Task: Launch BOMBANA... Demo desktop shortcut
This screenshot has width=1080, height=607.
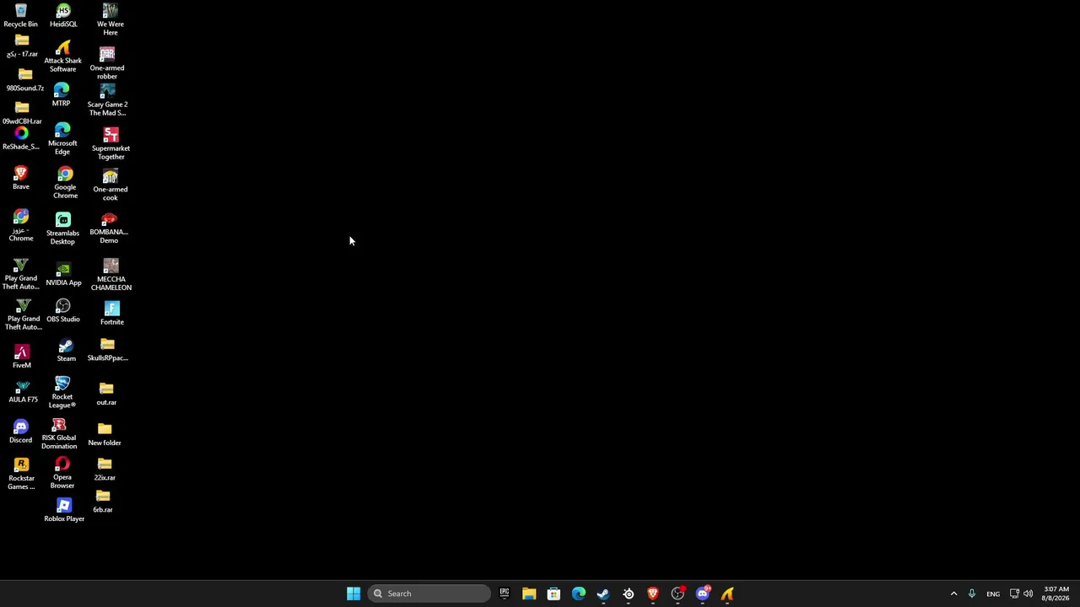Action: pyautogui.click(x=109, y=228)
